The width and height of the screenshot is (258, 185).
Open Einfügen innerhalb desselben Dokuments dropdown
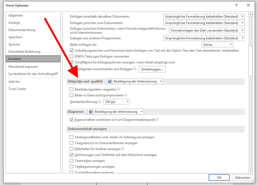click(204, 16)
